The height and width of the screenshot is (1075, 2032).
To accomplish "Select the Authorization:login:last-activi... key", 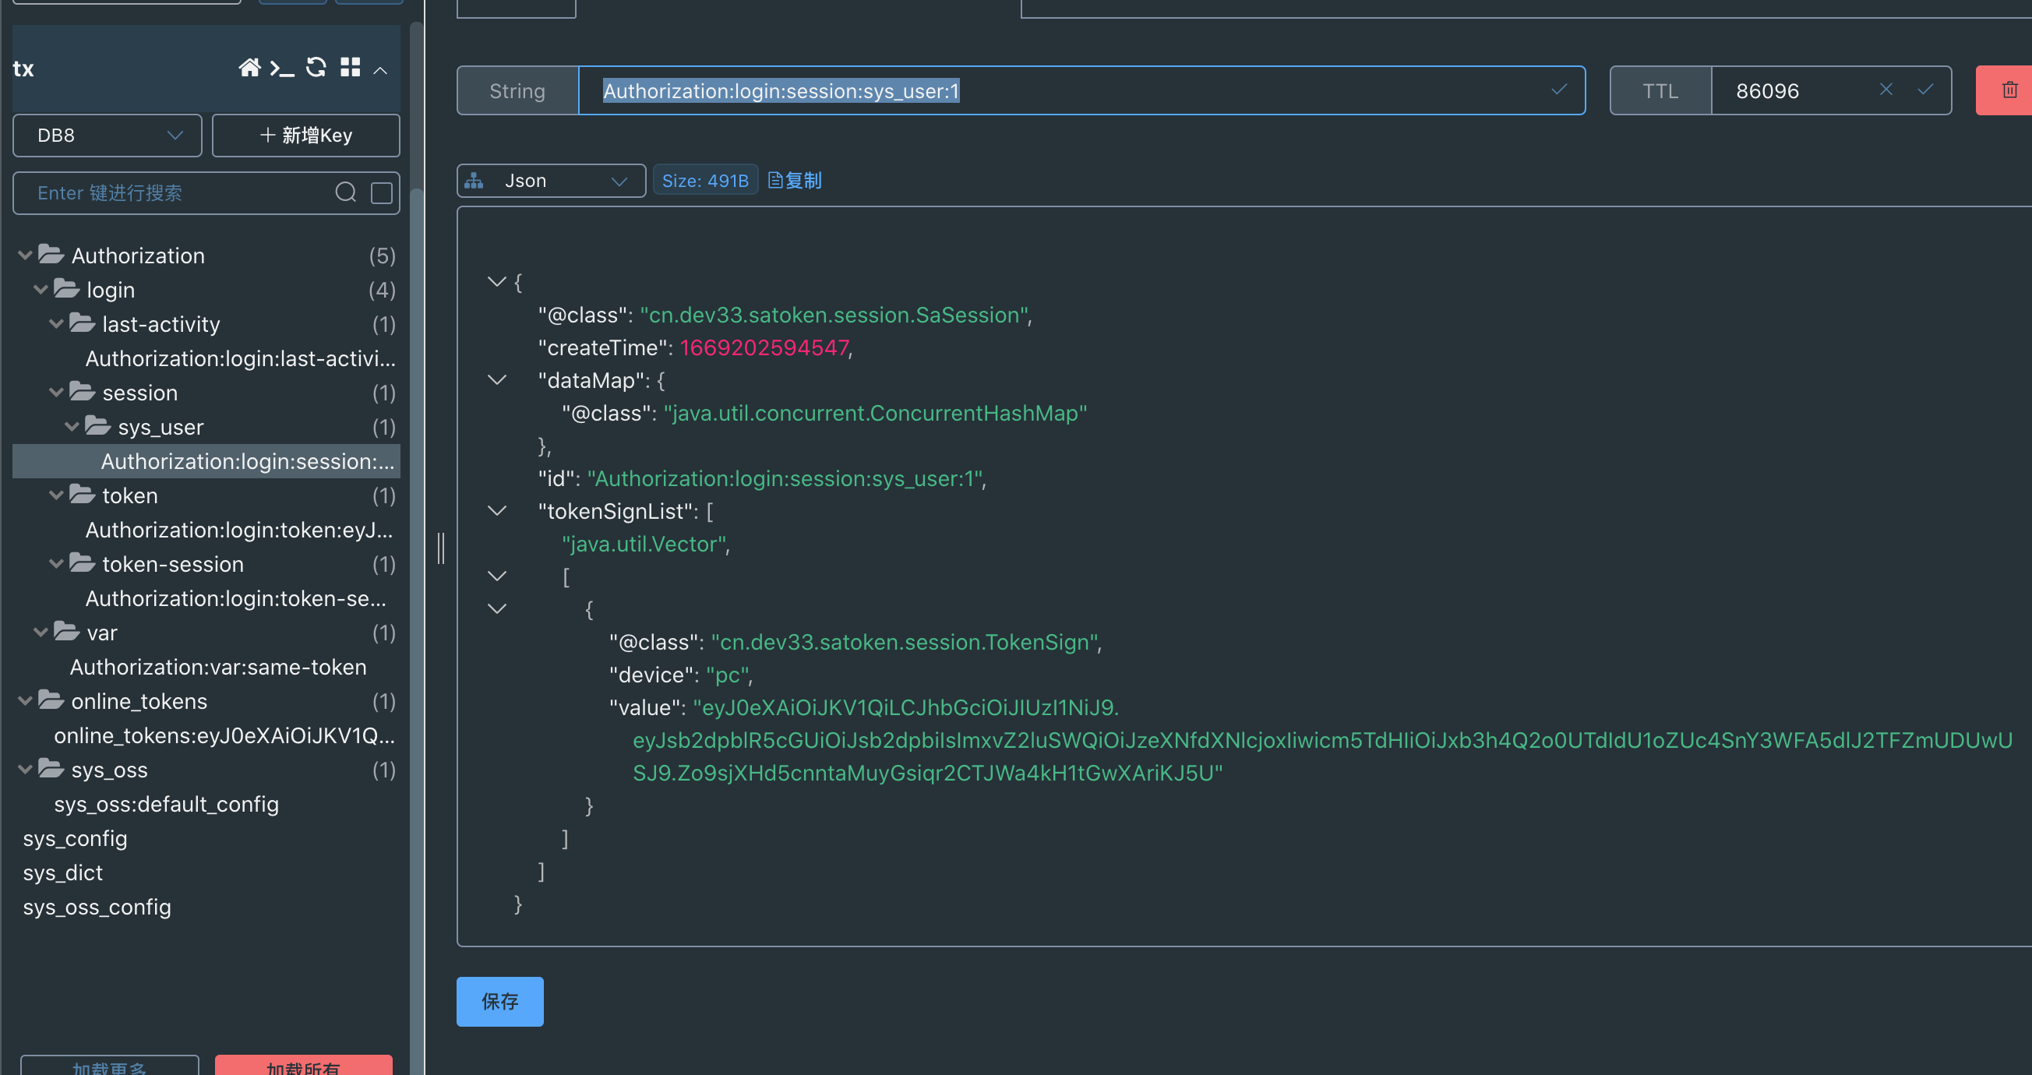I will point(241,359).
